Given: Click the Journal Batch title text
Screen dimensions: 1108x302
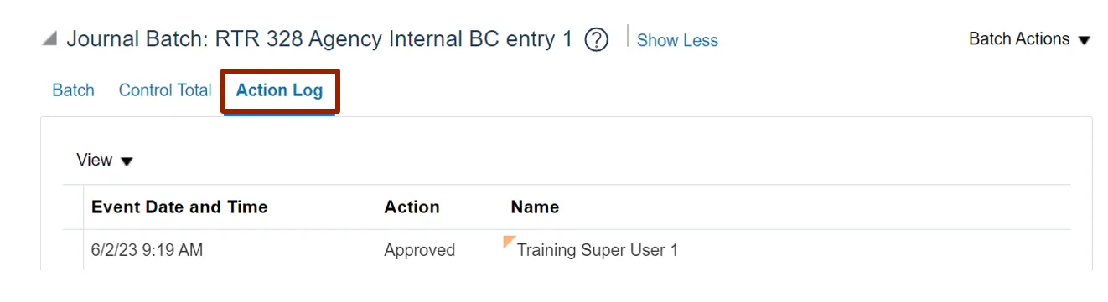Looking at the screenshot, I should pos(320,39).
